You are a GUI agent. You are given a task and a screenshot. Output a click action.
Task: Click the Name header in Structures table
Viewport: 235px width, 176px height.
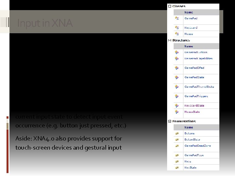(x=189, y=46)
